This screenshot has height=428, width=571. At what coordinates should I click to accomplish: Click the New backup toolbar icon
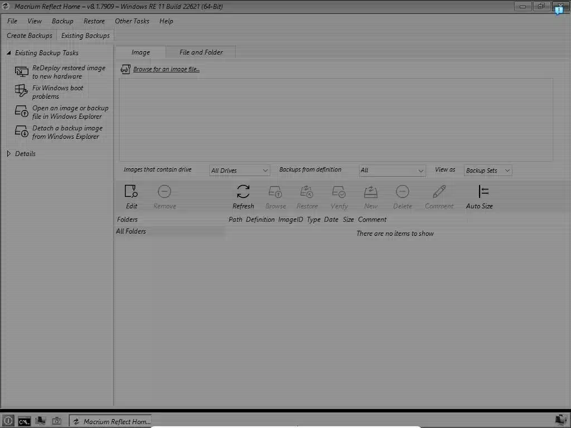(x=370, y=192)
